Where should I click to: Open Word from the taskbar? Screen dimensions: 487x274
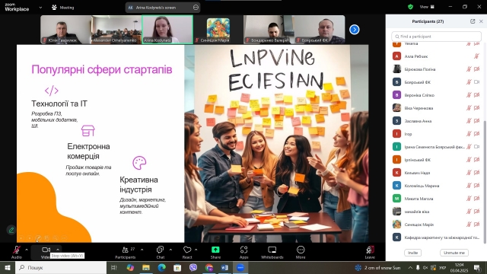pos(224,267)
